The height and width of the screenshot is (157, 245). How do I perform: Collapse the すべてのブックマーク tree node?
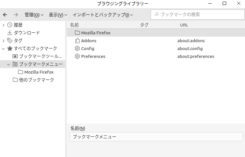click(x=3, y=48)
